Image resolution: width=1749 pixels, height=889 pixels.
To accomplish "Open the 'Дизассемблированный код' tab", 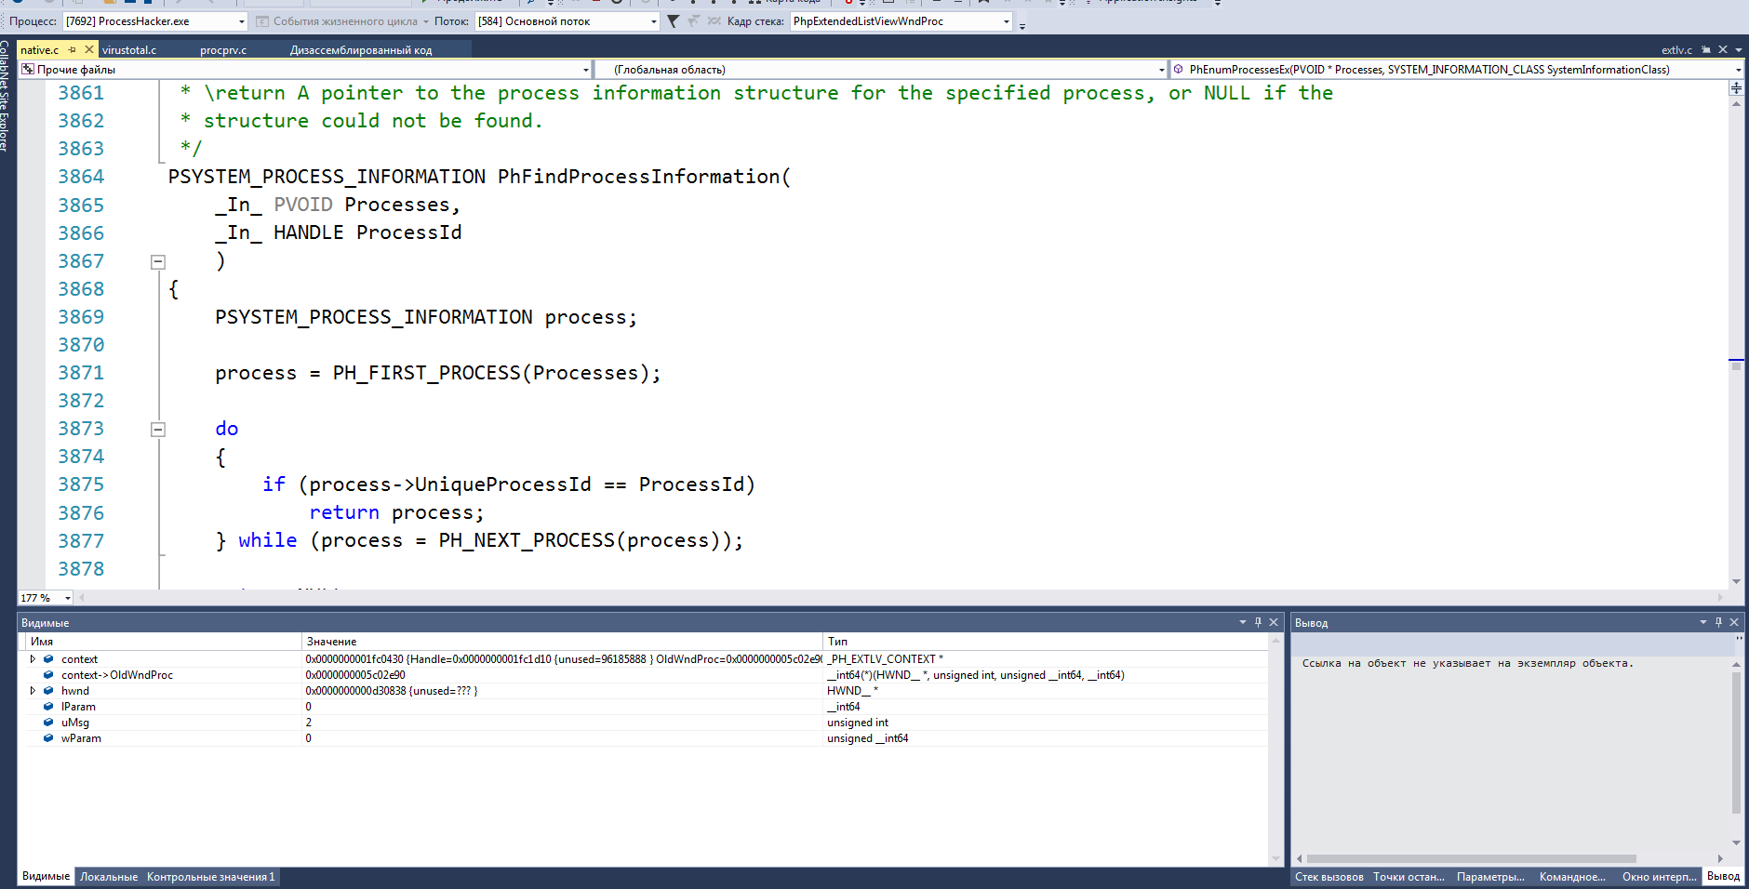I will tap(361, 50).
